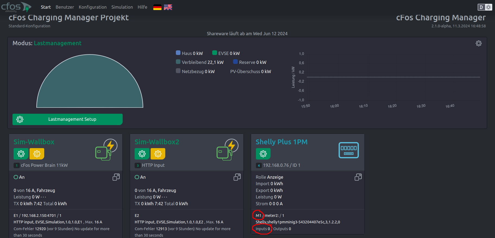
Task: Toggle dark mode moon icon
Action: [x=481, y=7]
